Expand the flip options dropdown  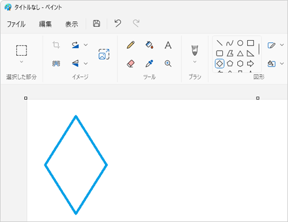(x=86, y=63)
